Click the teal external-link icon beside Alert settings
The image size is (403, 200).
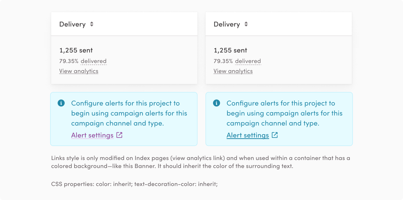(275, 135)
